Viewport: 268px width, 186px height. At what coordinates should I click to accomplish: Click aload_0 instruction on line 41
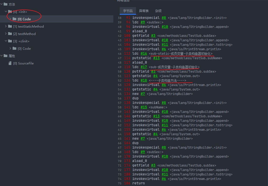click(x=139, y=31)
